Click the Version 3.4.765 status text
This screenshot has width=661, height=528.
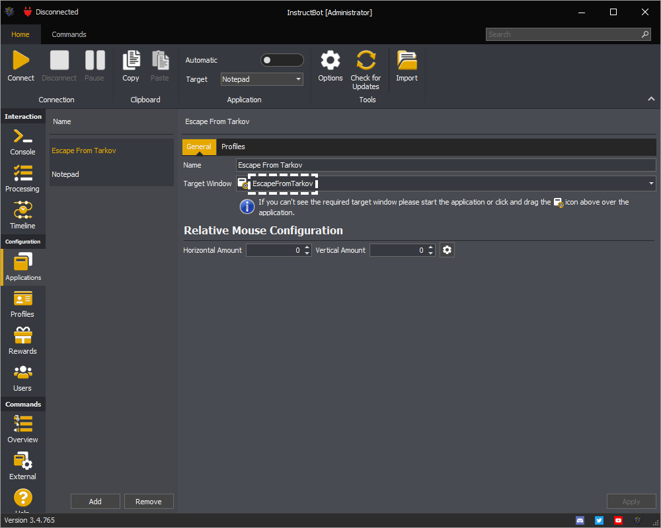click(x=30, y=521)
